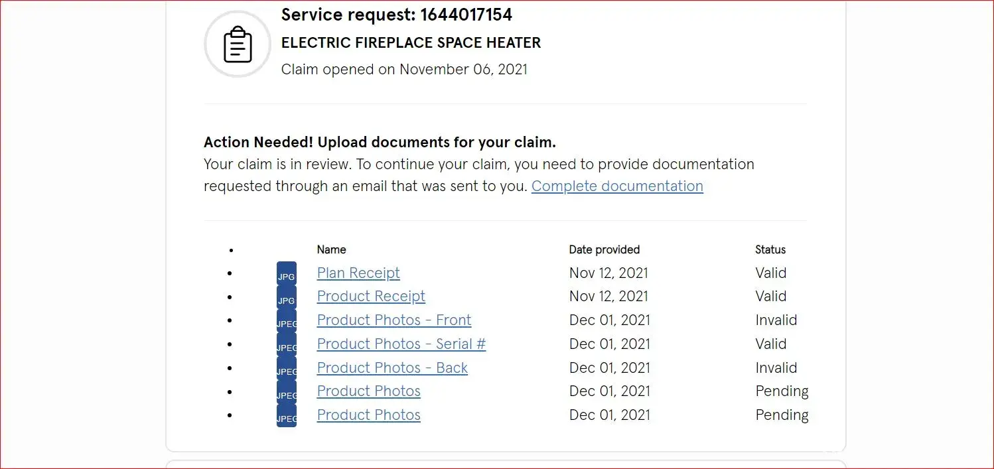
Task: Open Product Photos - Serial # link
Action: pos(401,344)
